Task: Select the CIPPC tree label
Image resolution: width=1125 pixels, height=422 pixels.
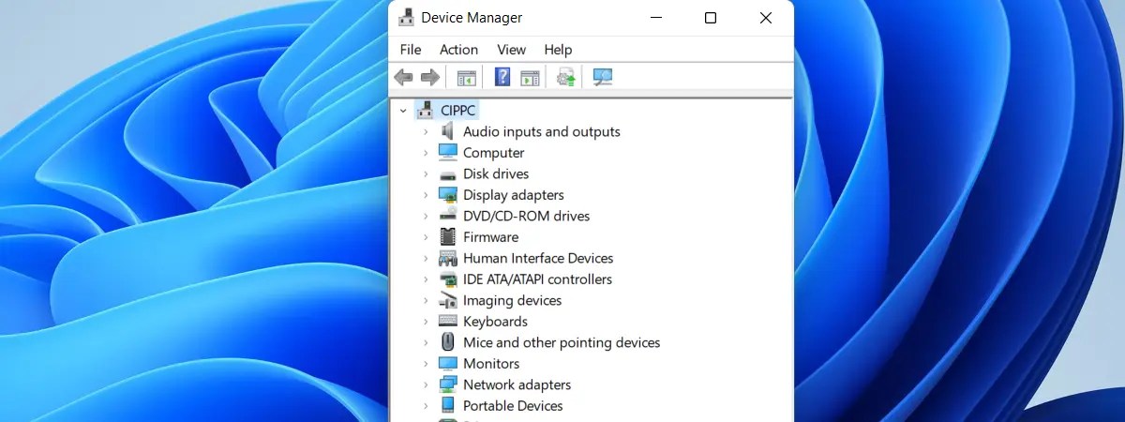Action: (458, 111)
